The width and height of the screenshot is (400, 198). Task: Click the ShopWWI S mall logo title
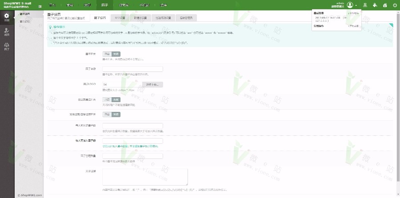click(x=17, y=3)
